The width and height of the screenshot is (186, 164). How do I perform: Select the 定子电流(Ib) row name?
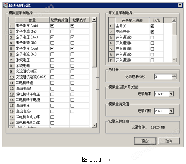click(x=26, y=43)
